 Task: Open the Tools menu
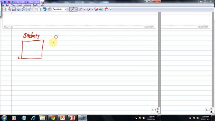pyautogui.click(x=35, y=5)
